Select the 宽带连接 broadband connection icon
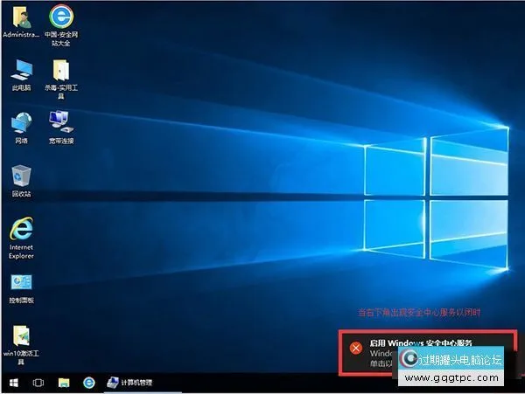This screenshot has width=525, height=394. (x=60, y=122)
